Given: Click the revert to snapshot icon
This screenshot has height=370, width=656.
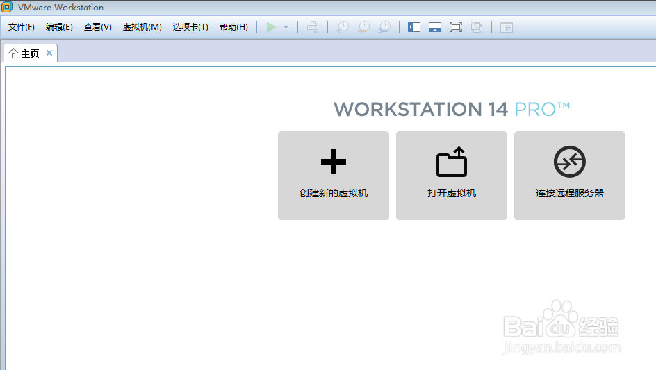Looking at the screenshot, I should coord(363,27).
